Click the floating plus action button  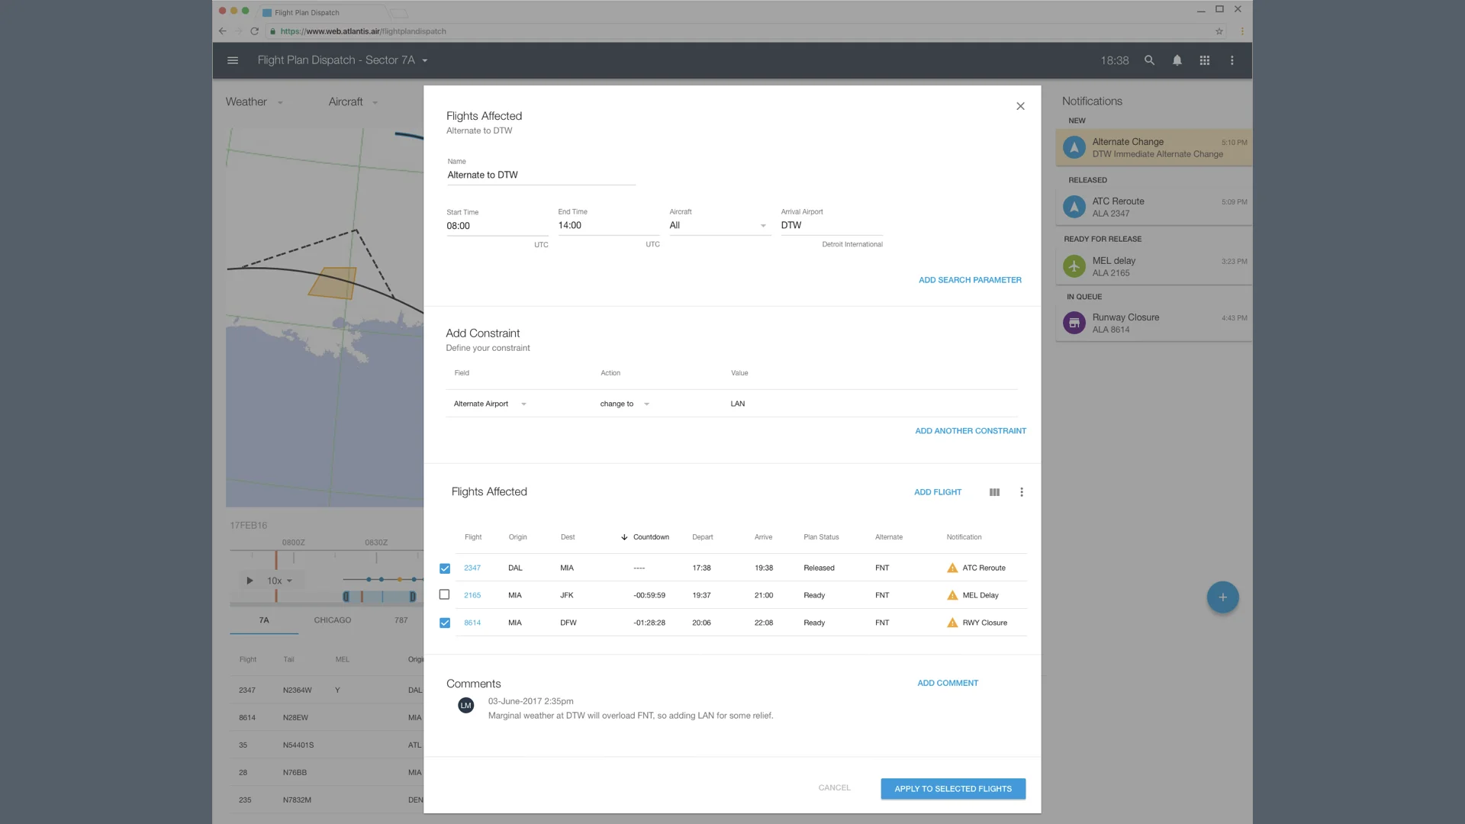[x=1222, y=597]
